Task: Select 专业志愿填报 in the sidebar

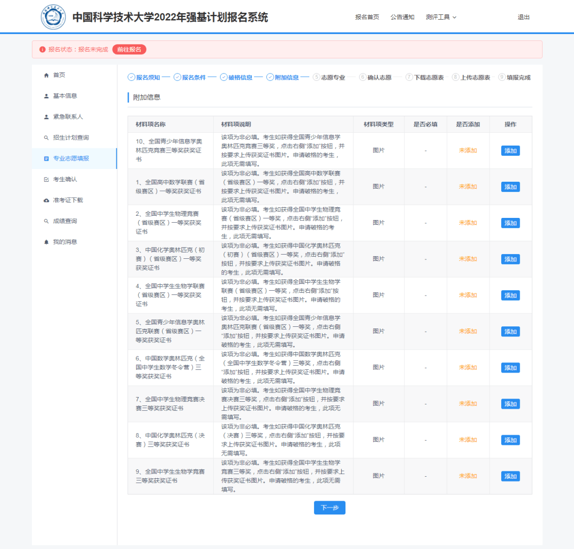Action: point(71,158)
